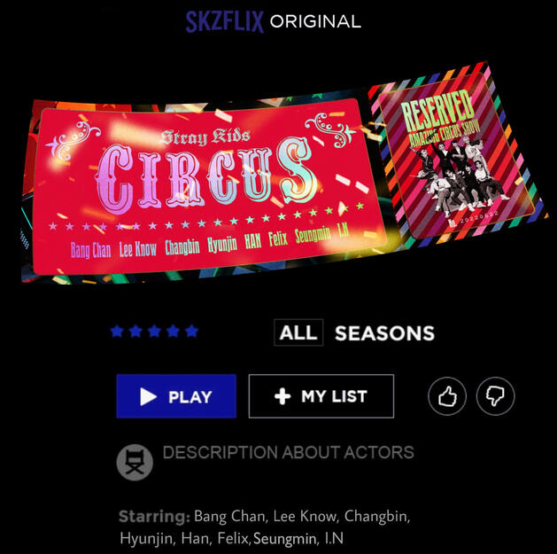Click the director's chair icon
The width and height of the screenshot is (557, 554).
[135, 463]
